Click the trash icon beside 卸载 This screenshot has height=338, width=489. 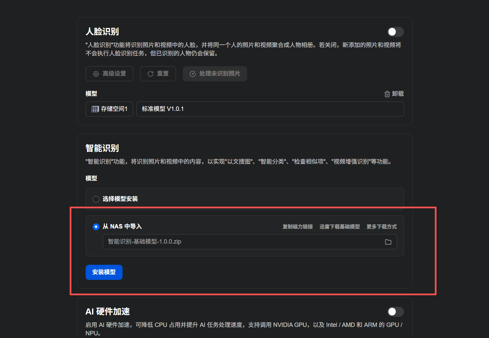coord(387,94)
